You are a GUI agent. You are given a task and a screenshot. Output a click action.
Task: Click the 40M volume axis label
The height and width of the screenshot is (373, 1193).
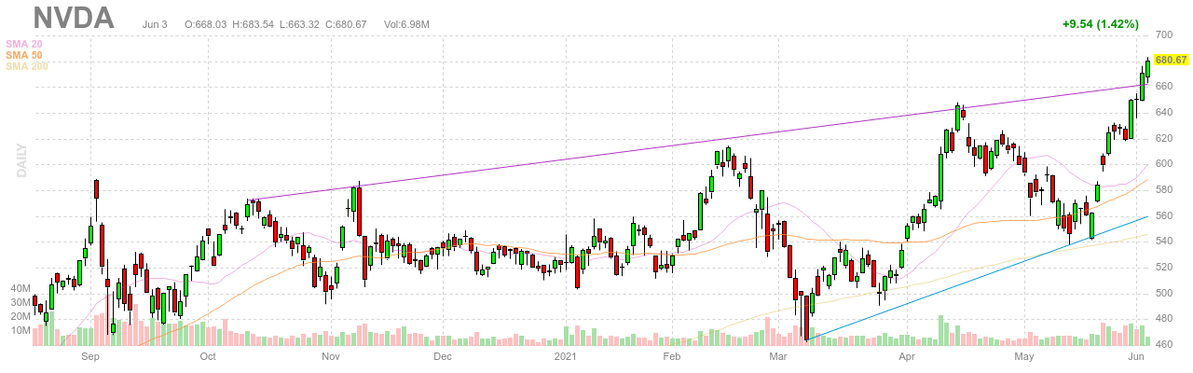pyautogui.click(x=21, y=289)
